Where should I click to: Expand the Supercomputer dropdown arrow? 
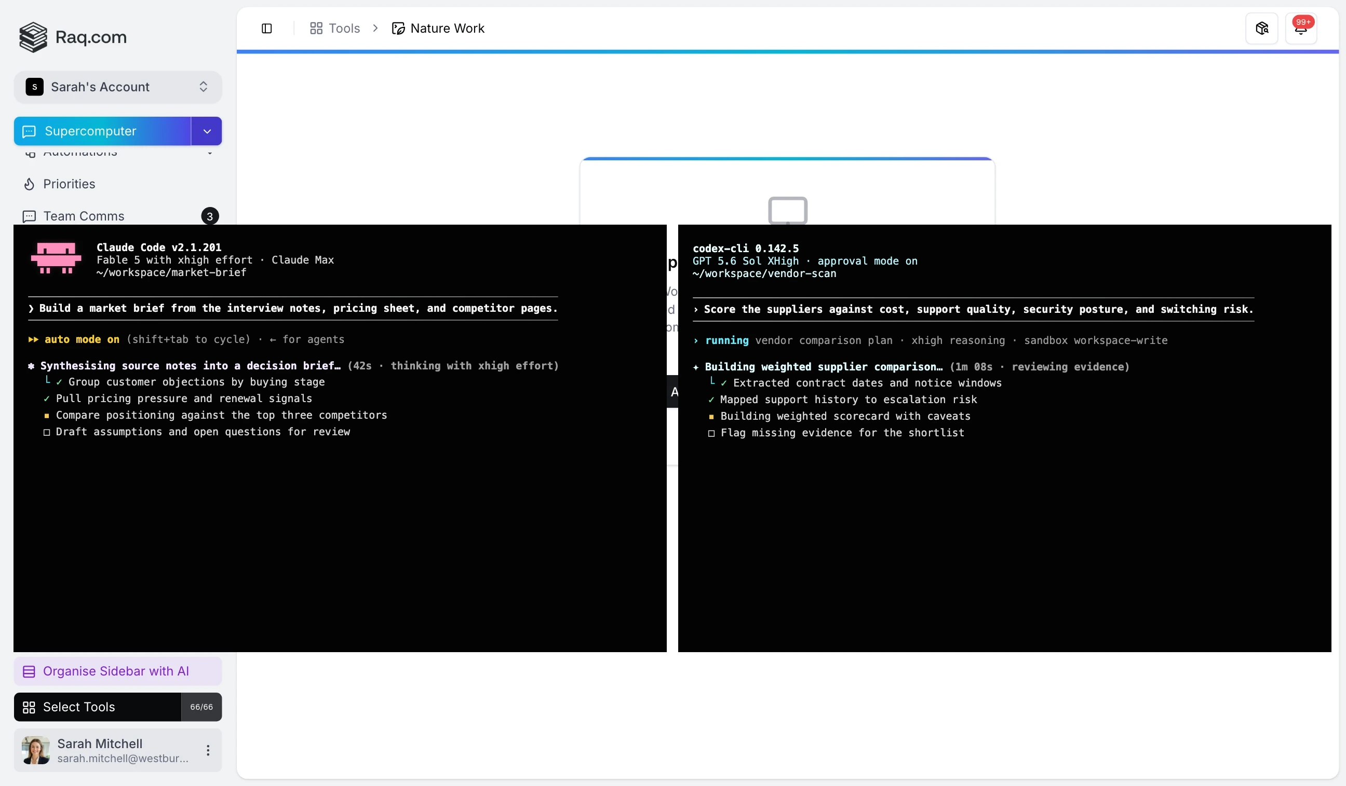coord(207,131)
